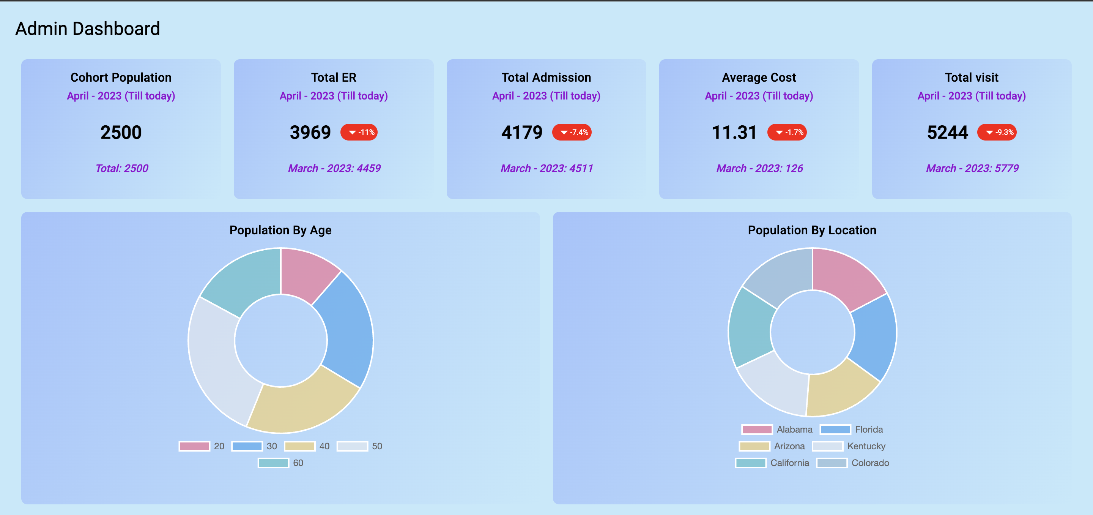Click the -9.3% Total visit badge
Screen dimensions: 1093x515
tap(996, 132)
